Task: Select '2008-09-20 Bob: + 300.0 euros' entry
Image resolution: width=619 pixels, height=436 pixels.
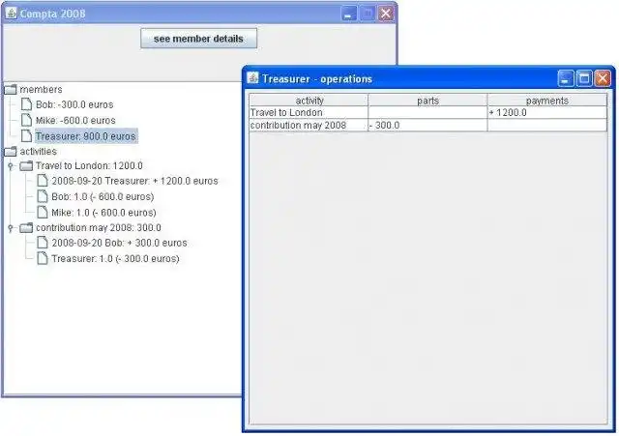Action: (x=119, y=243)
